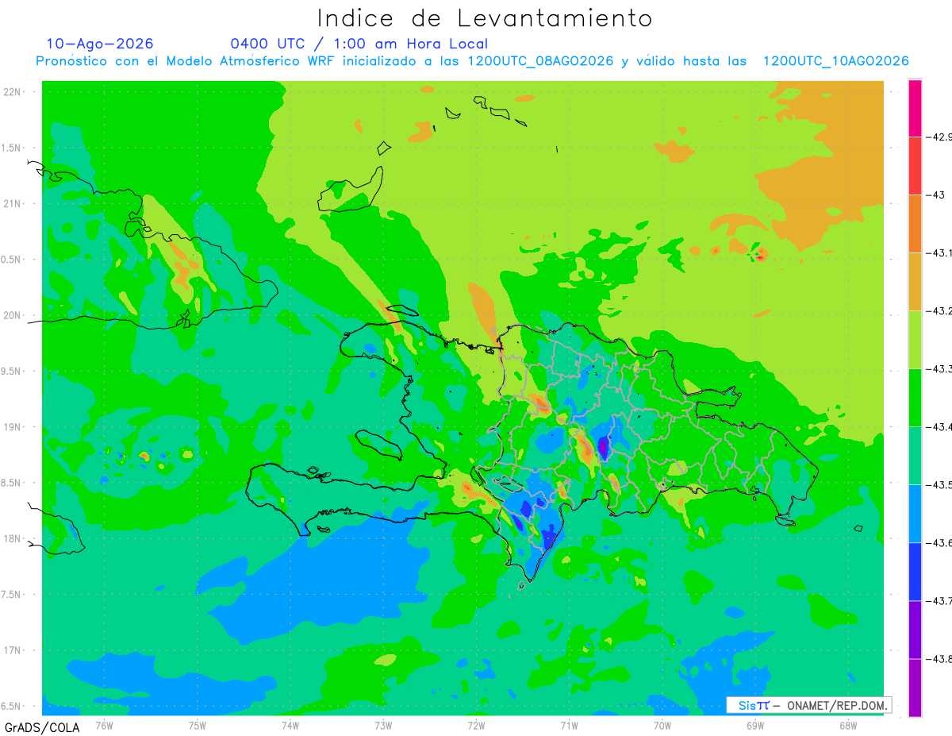Click the -43.5 value on the color scale
The height and width of the screenshot is (736, 952).
[939, 484]
